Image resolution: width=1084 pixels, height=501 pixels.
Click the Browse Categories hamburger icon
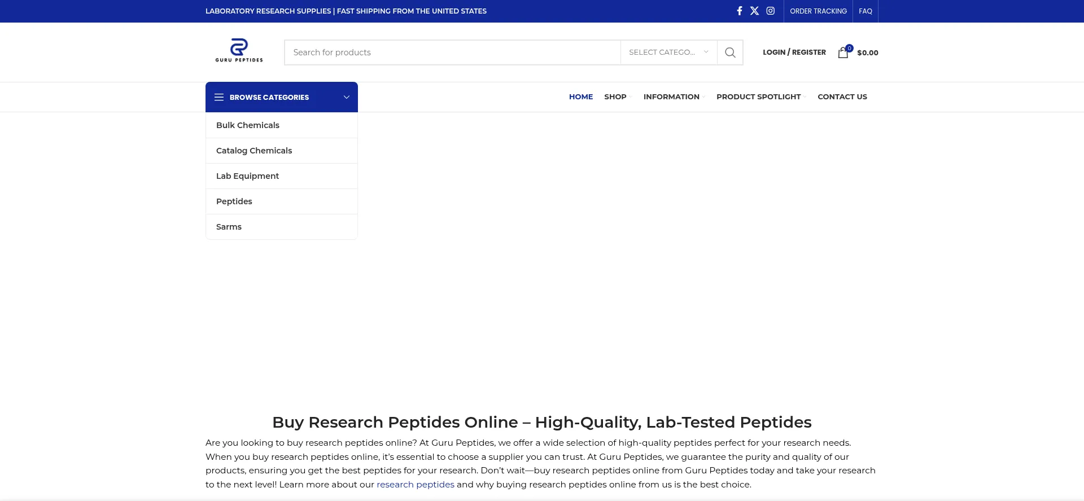click(219, 97)
